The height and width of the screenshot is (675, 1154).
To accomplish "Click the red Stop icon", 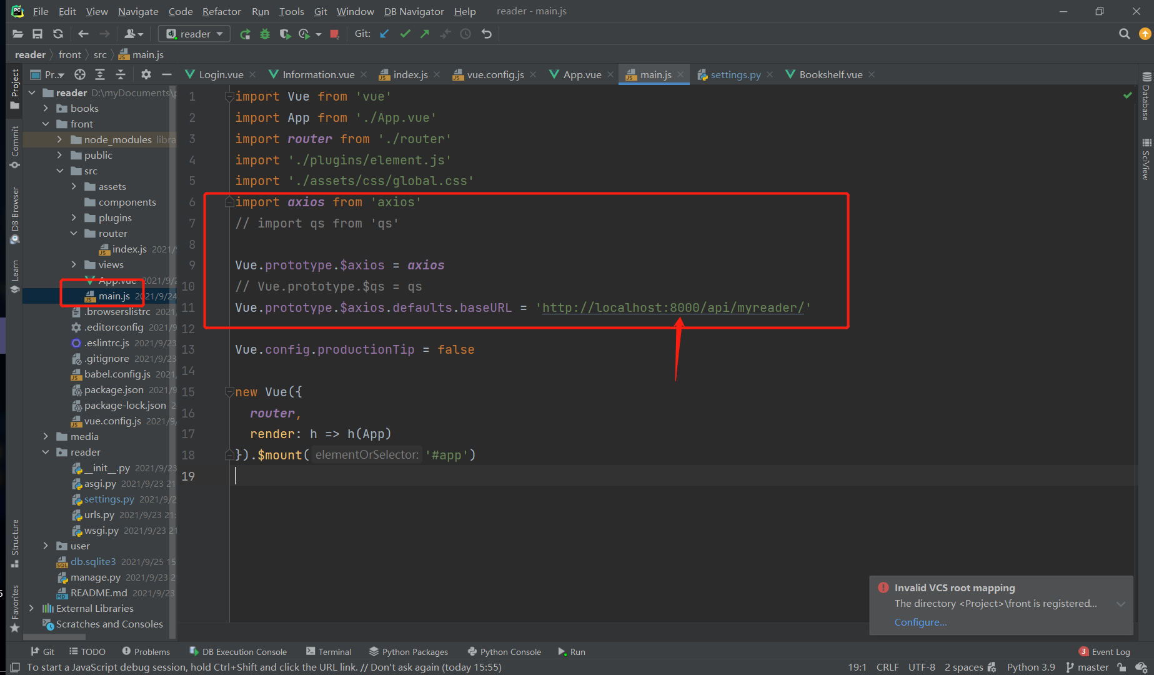I will 334,34.
